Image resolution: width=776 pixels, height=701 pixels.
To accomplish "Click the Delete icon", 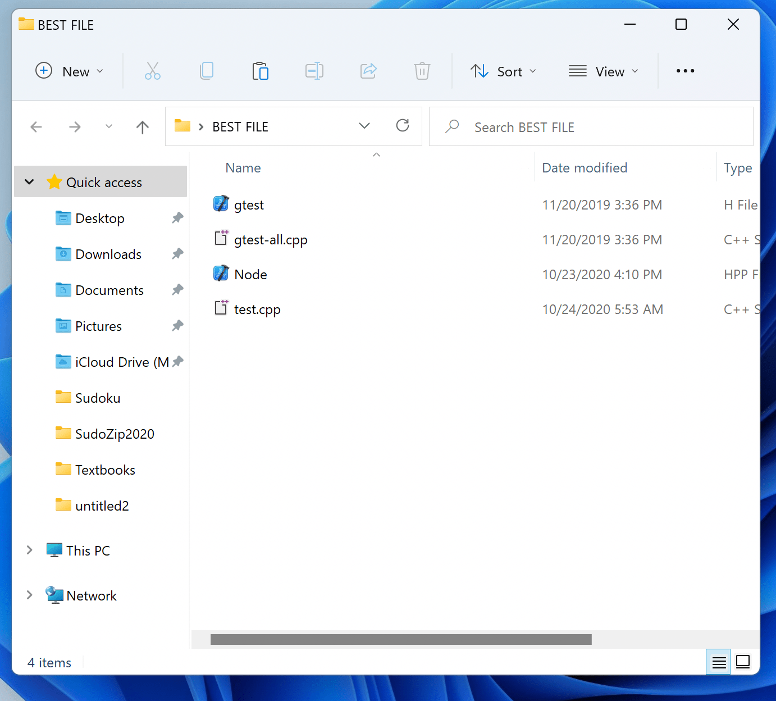I will click(422, 71).
